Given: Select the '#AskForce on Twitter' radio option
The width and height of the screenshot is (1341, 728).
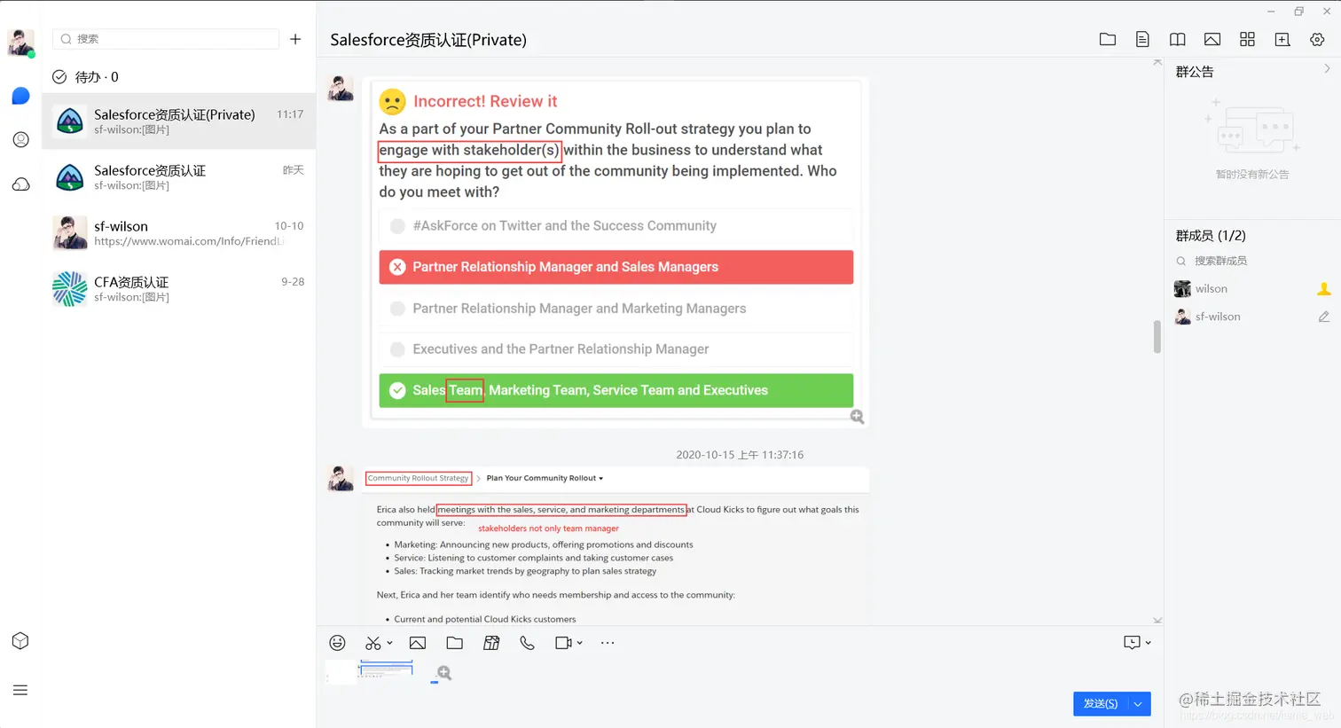Looking at the screenshot, I should coord(398,226).
